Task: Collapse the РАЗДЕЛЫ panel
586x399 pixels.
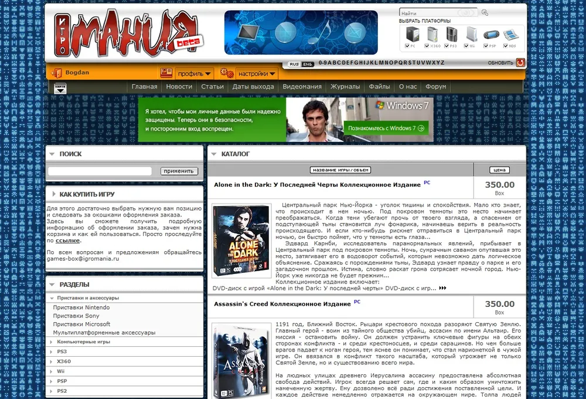Action: tap(52, 285)
